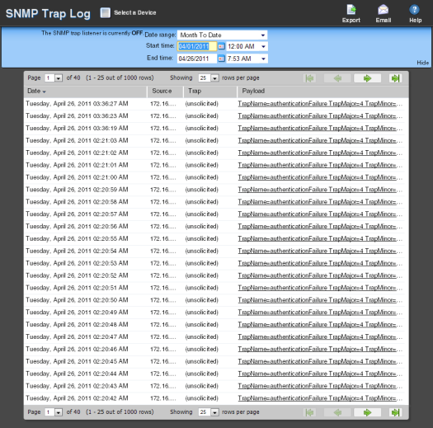The image size is (433, 428).
Task: Open the bottom Page number dropdown
Action: pyautogui.click(x=54, y=412)
